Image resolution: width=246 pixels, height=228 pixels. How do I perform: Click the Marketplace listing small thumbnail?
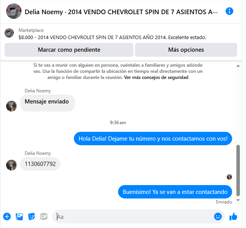[9, 33]
